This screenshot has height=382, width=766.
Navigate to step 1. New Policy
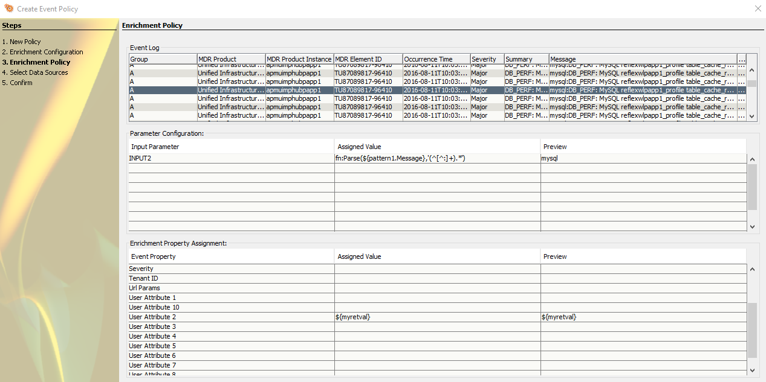(x=22, y=41)
